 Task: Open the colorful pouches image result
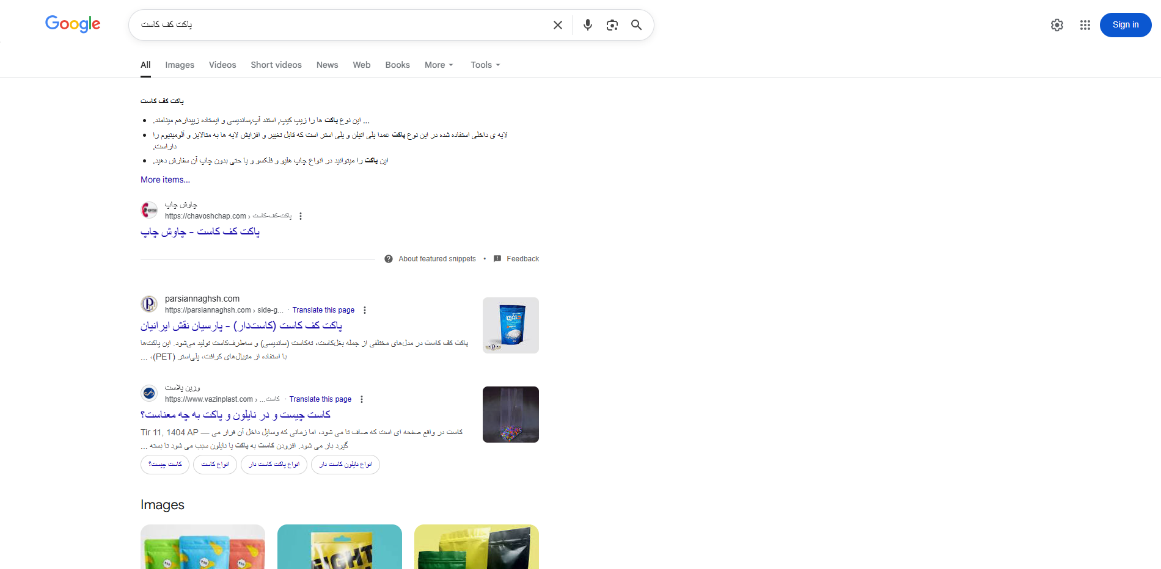(x=203, y=546)
